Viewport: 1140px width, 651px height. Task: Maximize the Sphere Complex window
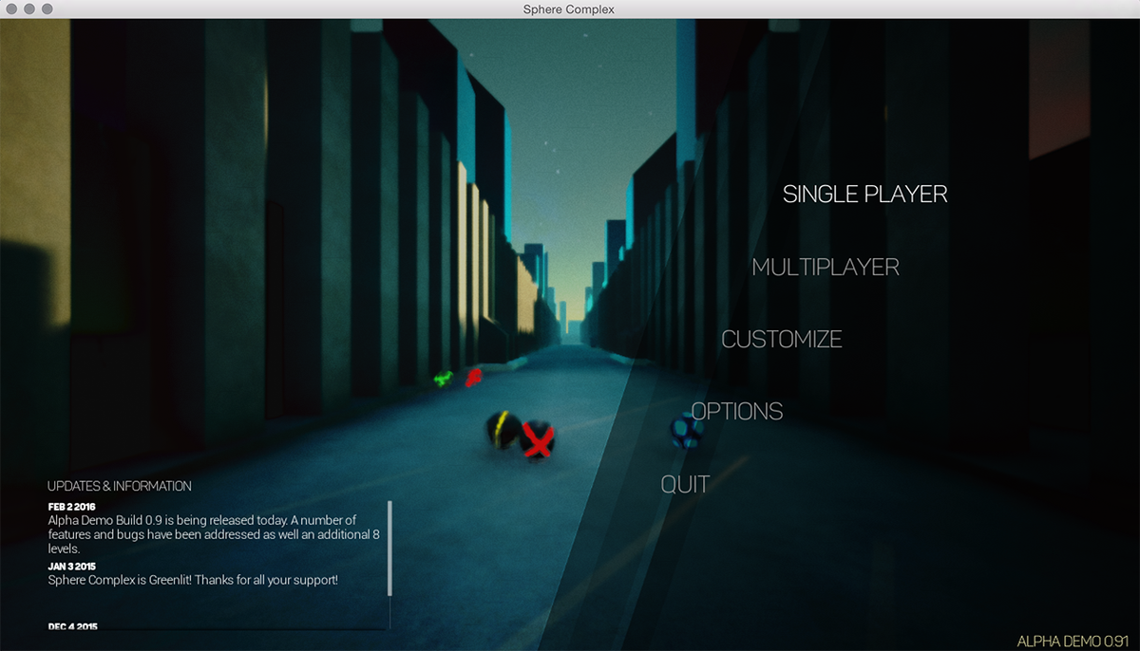pos(47,9)
